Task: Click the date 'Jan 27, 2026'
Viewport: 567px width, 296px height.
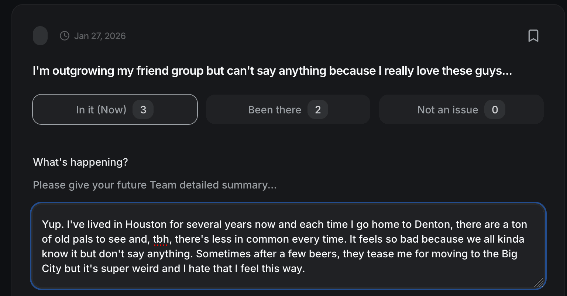Action: click(100, 35)
